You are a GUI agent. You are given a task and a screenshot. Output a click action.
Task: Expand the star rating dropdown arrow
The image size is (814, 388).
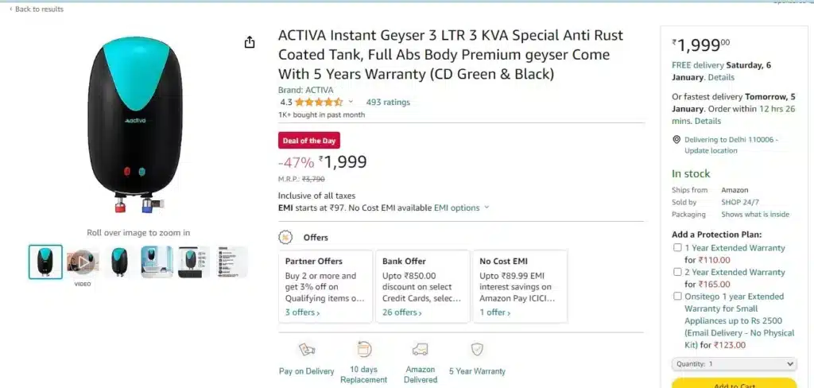click(x=351, y=102)
